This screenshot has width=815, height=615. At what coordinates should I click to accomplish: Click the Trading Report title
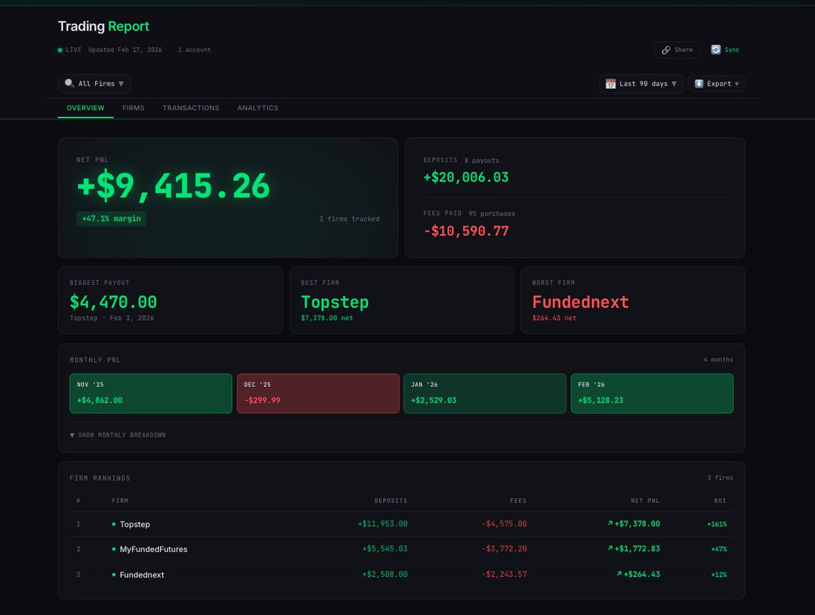(103, 27)
